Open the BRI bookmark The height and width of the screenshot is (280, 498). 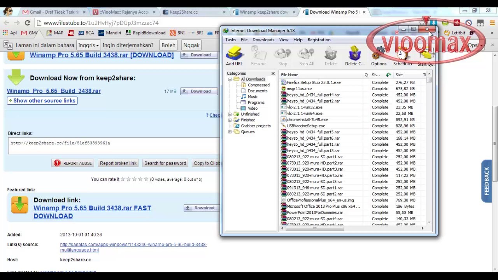point(196,33)
